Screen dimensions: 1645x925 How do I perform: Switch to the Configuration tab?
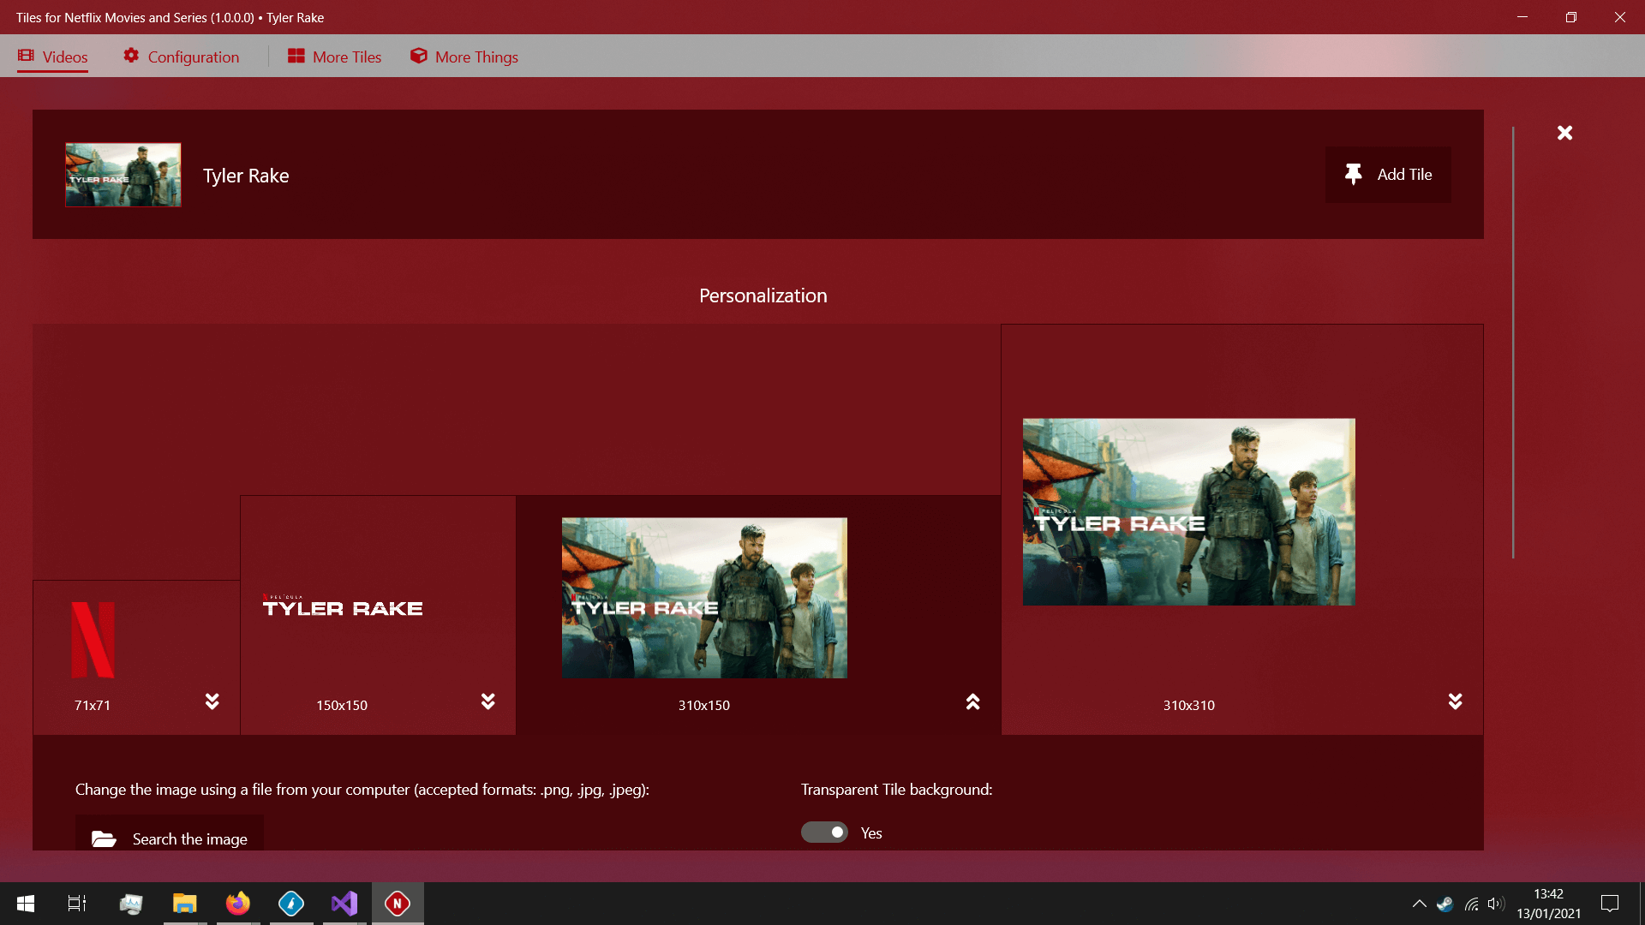tap(182, 57)
